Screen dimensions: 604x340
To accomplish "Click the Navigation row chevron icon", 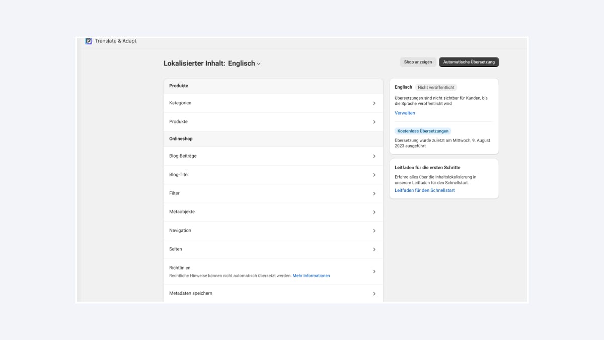I will [x=374, y=231].
